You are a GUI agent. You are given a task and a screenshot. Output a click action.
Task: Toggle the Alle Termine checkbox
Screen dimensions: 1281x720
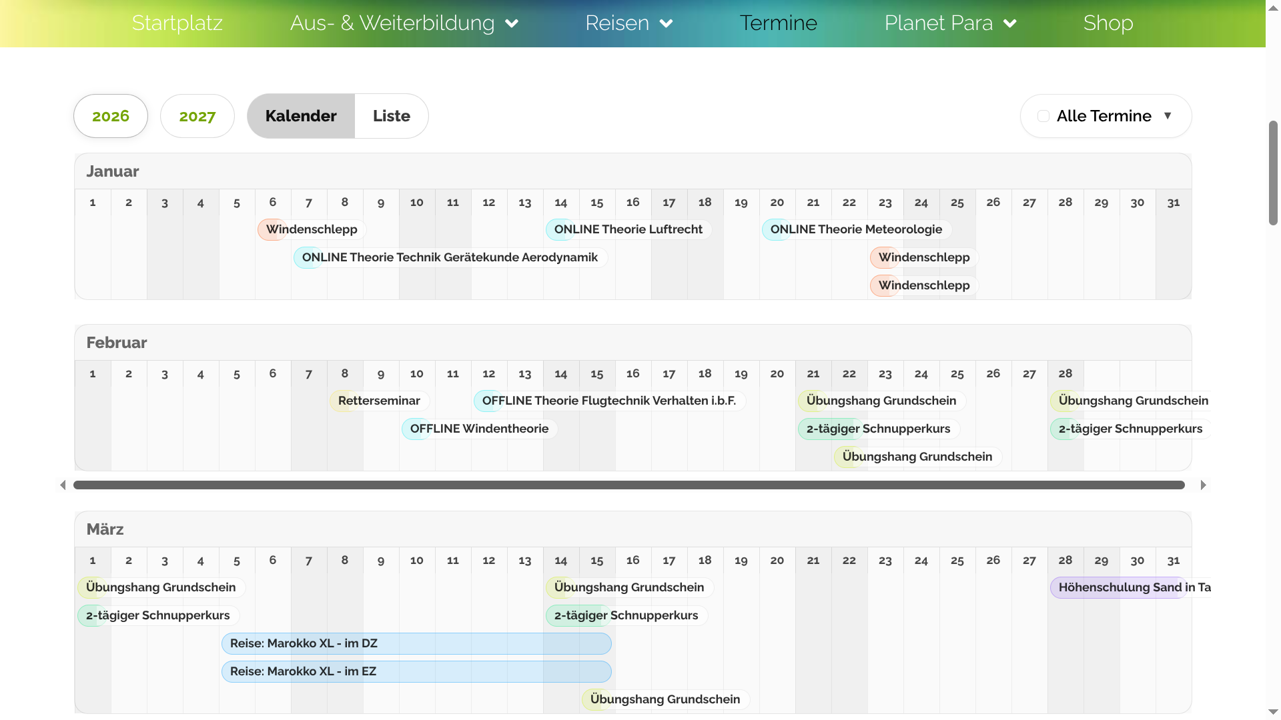tap(1043, 116)
